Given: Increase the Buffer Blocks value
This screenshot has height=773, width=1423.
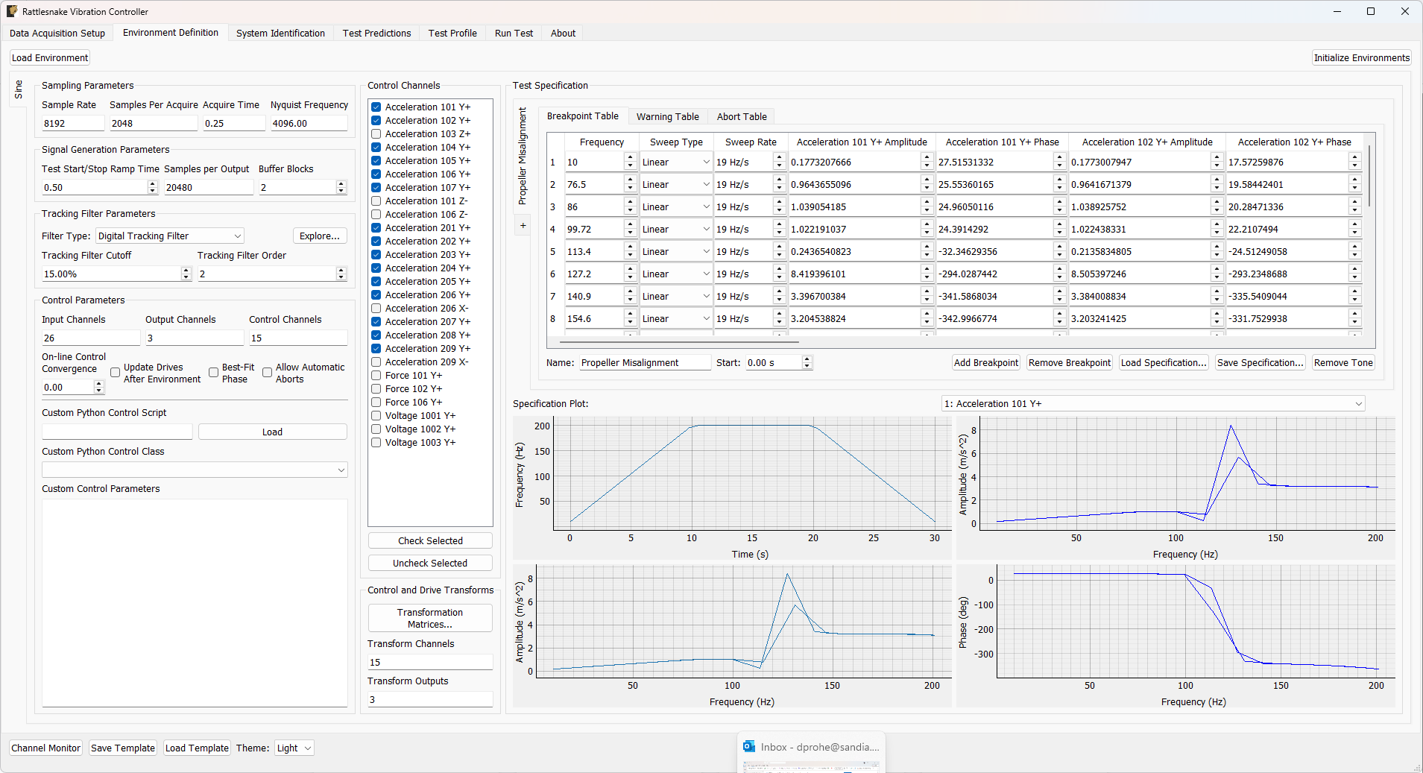Looking at the screenshot, I should (341, 184).
